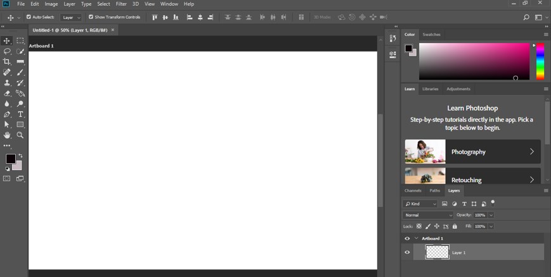Viewport: 551px width, 277px height.
Task: Open the Image menu
Action: [x=51, y=4]
